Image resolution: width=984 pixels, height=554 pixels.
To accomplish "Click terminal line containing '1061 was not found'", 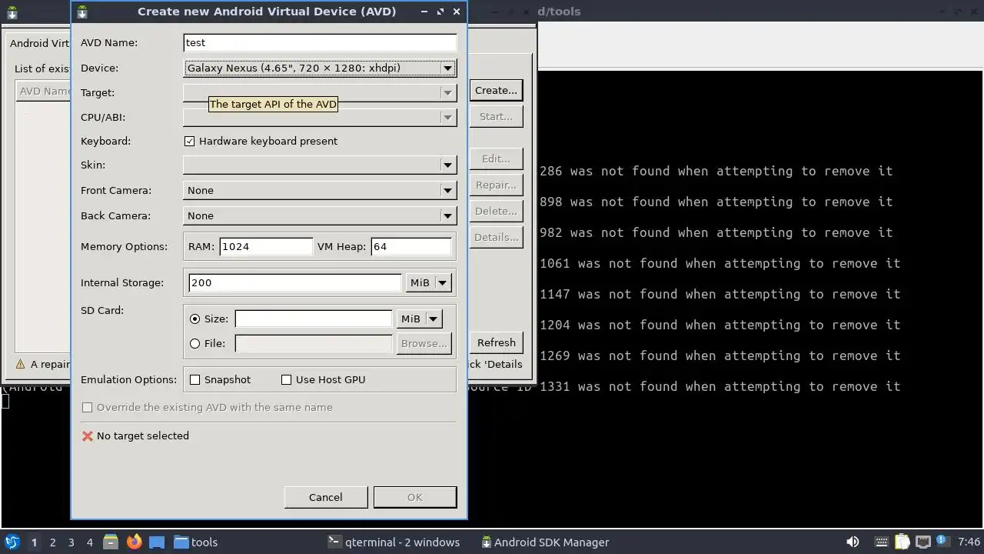I will [720, 263].
